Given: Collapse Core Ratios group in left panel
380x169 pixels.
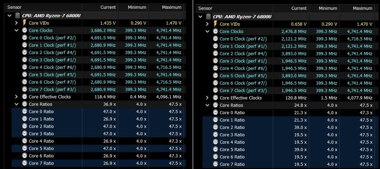Looking at the screenshot, I should [x=17, y=104].
